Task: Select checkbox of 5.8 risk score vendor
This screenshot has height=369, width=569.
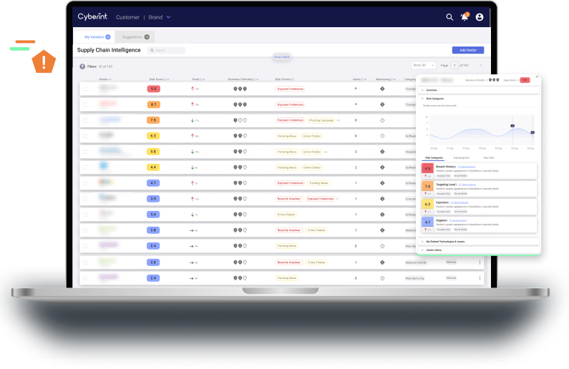Action: [x=85, y=152]
